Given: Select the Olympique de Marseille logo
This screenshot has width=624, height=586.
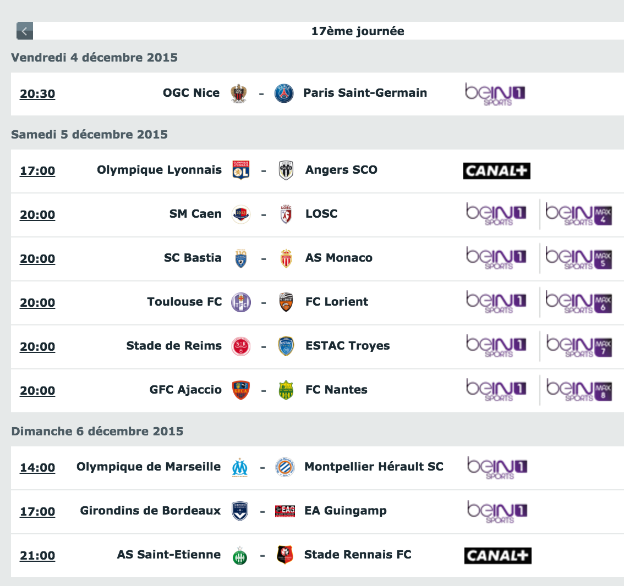Looking at the screenshot, I should [240, 467].
